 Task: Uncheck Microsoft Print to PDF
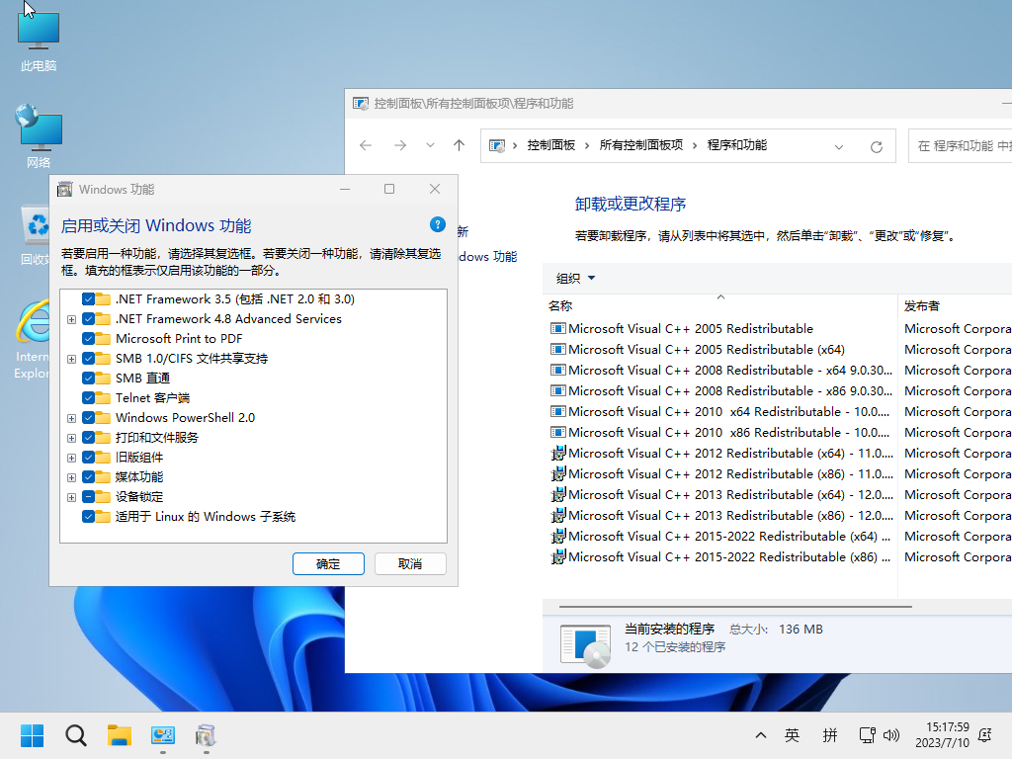pos(88,338)
